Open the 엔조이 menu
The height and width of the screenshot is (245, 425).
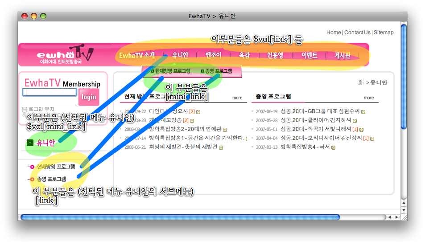click(x=213, y=55)
